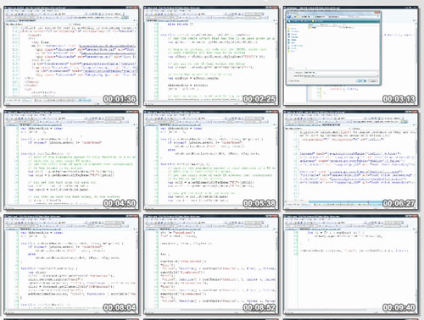This screenshot has width=424, height=320.
Task: Pick the frame labeled 00:08:04
Action: click(71, 264)
